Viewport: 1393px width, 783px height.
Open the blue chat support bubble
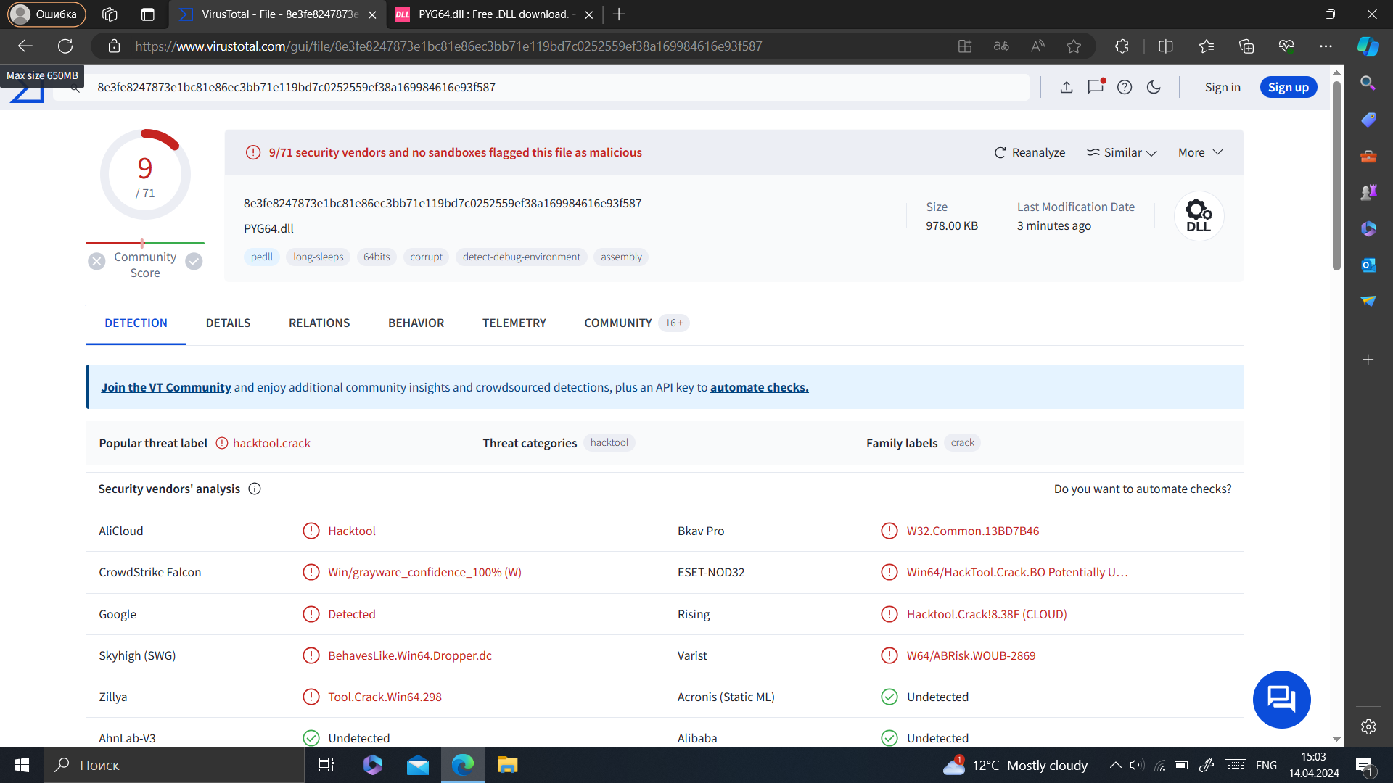point(1281,699)
